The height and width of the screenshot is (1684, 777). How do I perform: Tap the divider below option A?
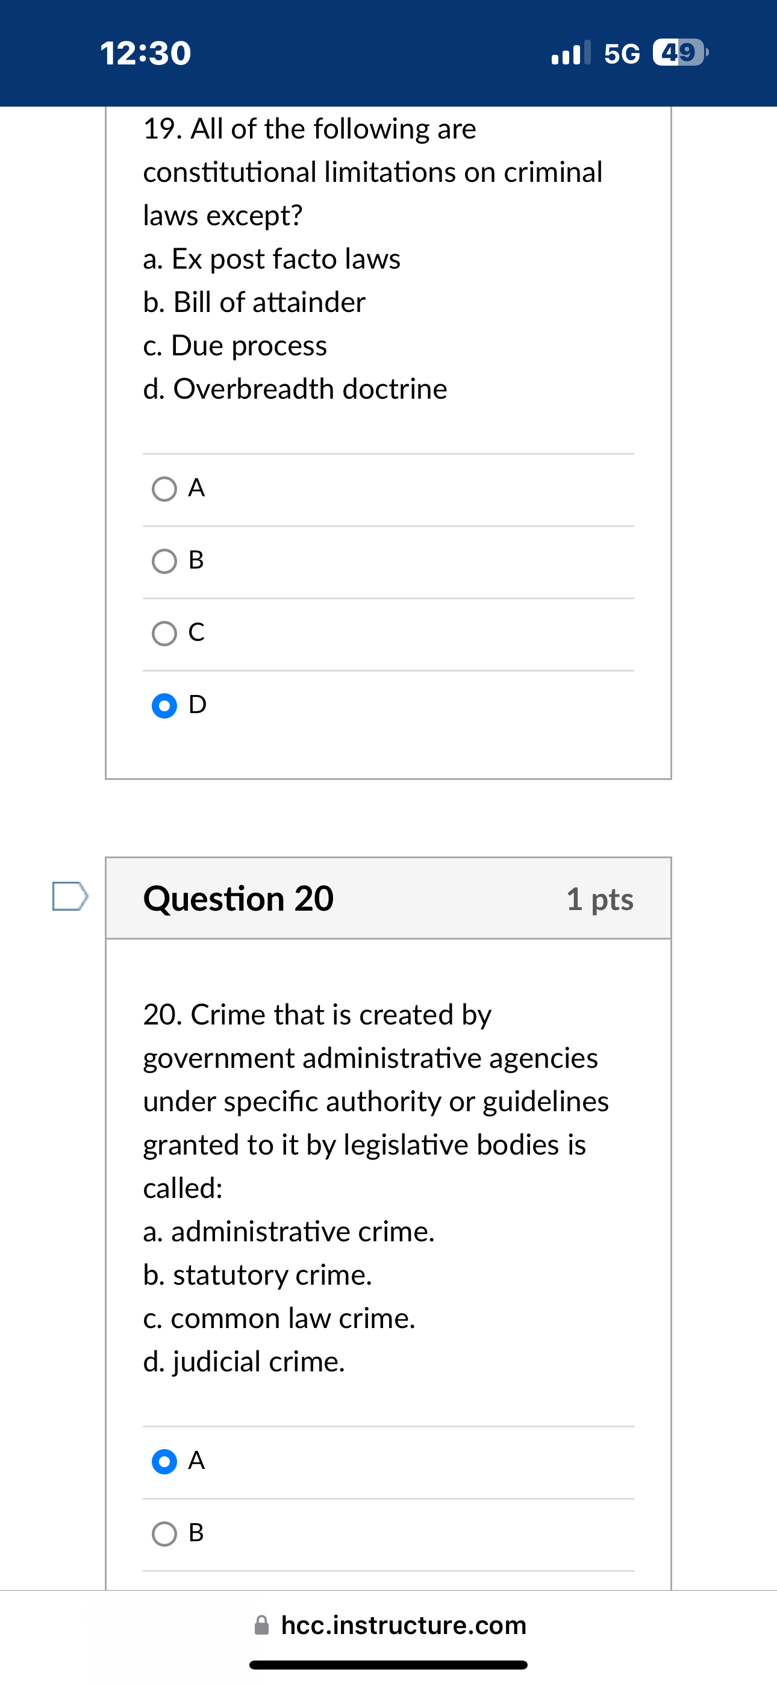pyautogui.click(x=388, y=525)
